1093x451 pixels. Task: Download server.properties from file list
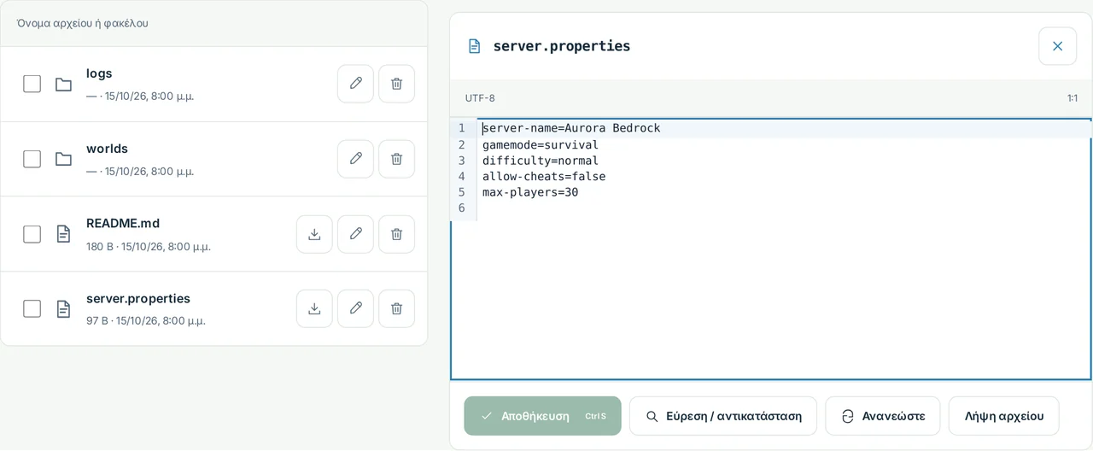(314, 308)
